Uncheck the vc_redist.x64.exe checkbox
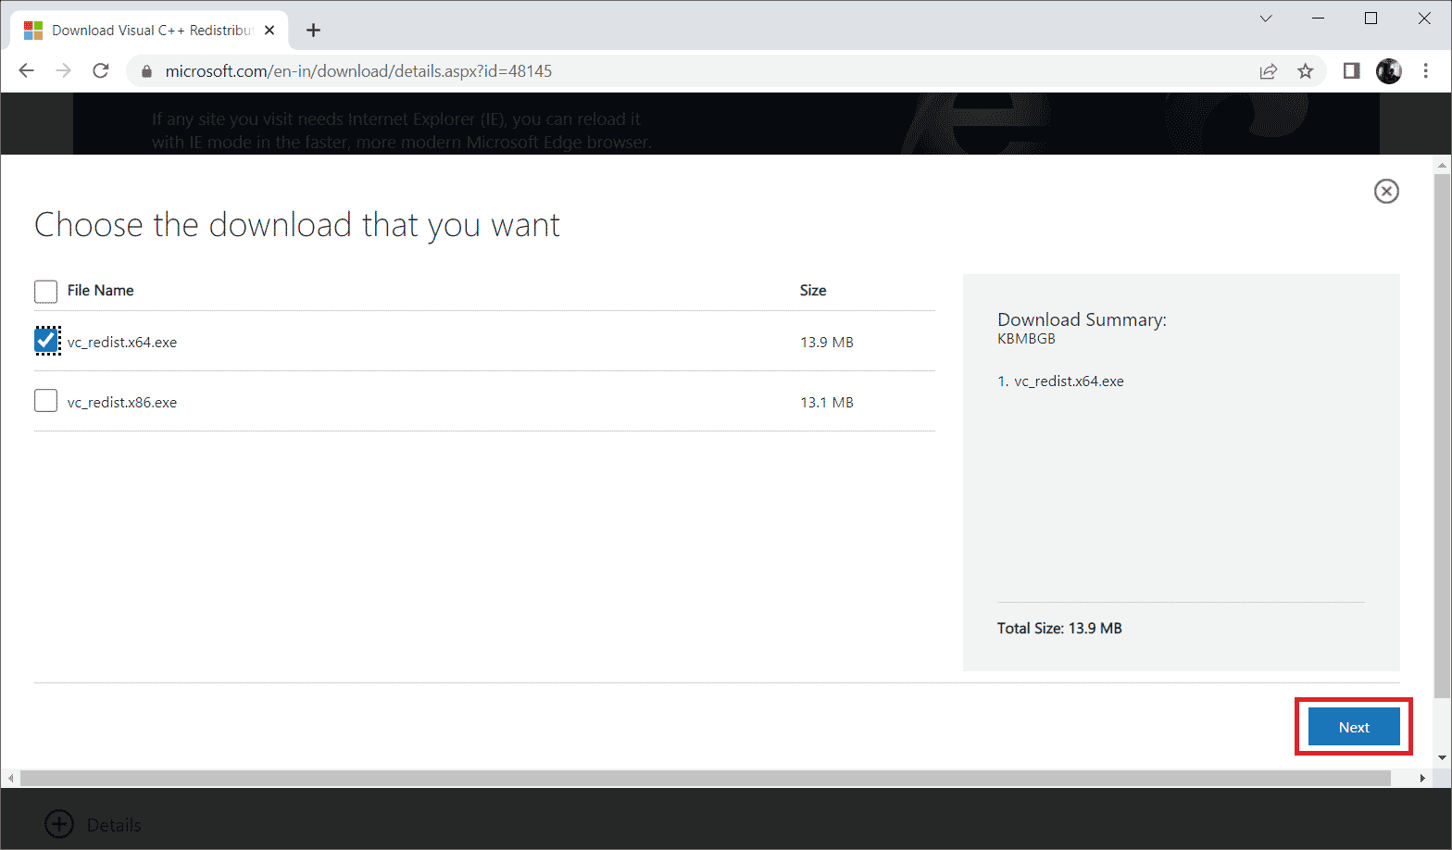 (46, 342)
